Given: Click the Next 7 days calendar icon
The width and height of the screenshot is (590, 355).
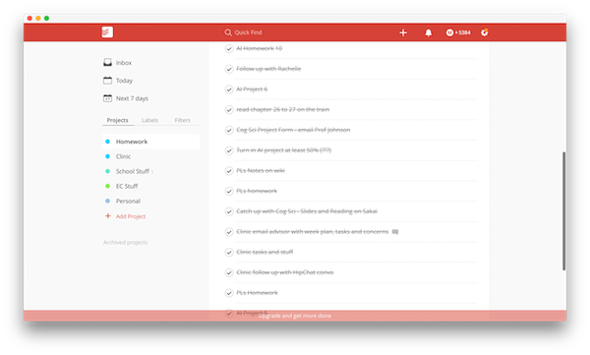Looking at the screenshot, I should pos(107,98).
